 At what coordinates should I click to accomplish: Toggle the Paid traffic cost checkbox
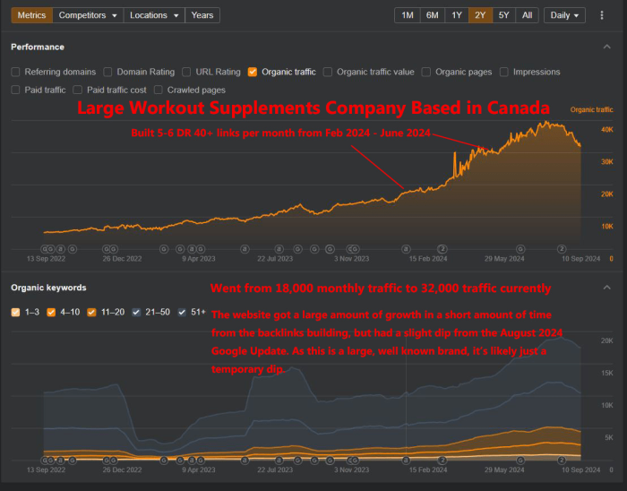coord(78,90)
